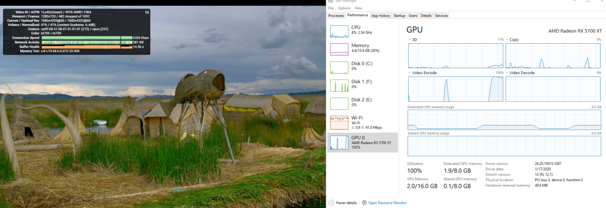Open the View menu in Task Manager

pos(358,8)
